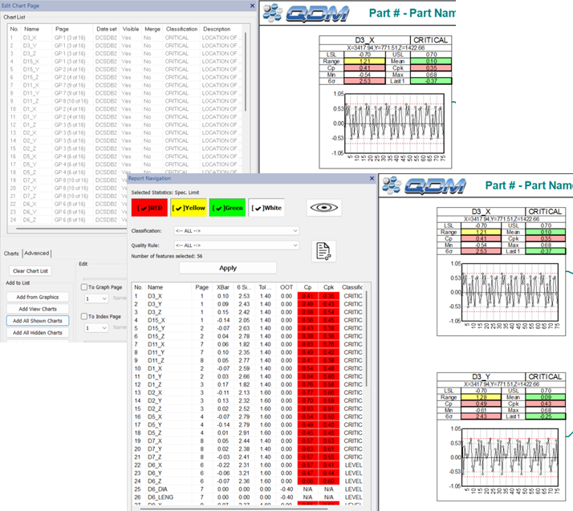Open the Quality Rule dropdown
This screenshot has height=511, width=573.
[x=237, y=245]
